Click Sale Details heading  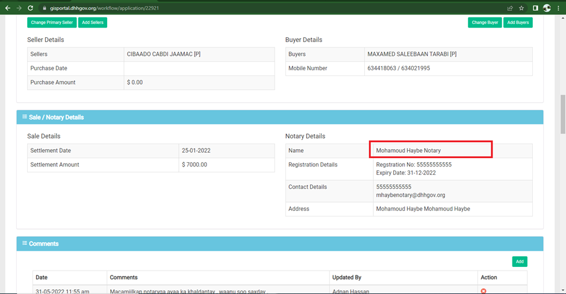[x=44, y=136]
